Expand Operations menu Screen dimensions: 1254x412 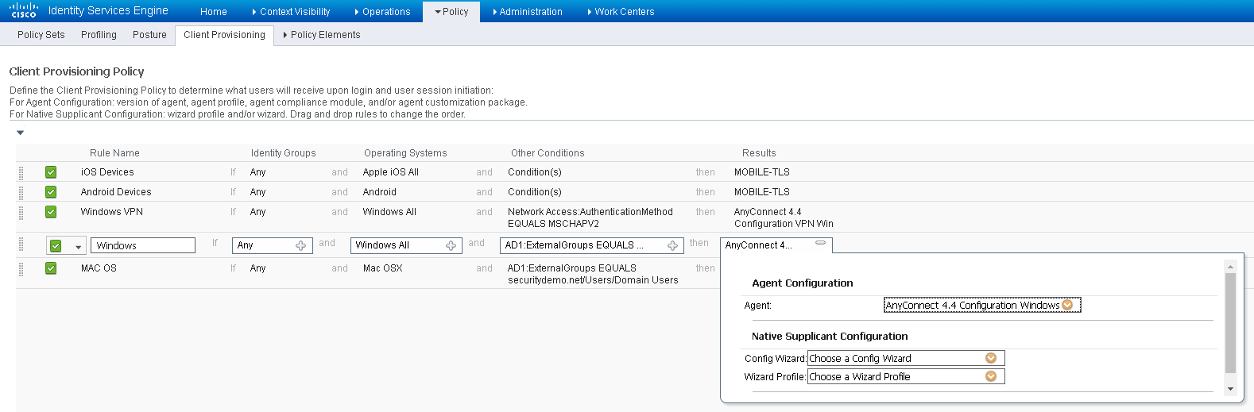[x=382, y=12]
